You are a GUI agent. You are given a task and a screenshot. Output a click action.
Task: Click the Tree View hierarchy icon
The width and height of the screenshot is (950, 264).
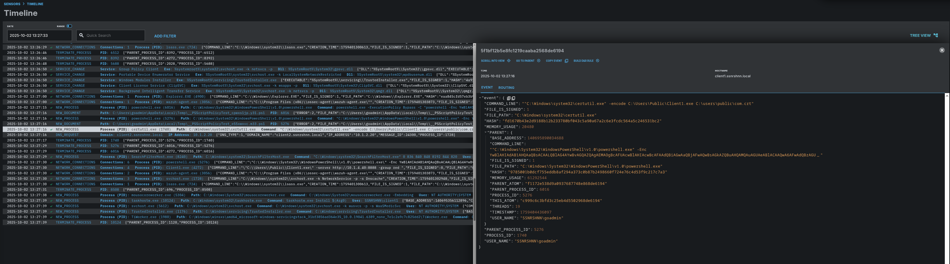click(935, 36)
